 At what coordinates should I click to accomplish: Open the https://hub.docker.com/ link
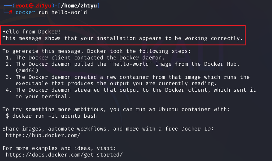point(43,135)
